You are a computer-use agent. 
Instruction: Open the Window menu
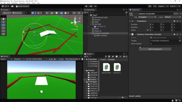pyautogui.click(x=34, y=3)
